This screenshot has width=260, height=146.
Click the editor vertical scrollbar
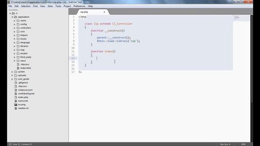pyautogui.click(x=252, y=59)
